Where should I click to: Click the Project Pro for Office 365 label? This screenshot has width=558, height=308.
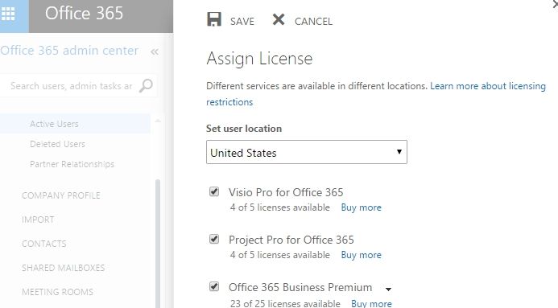click(291, 240)
